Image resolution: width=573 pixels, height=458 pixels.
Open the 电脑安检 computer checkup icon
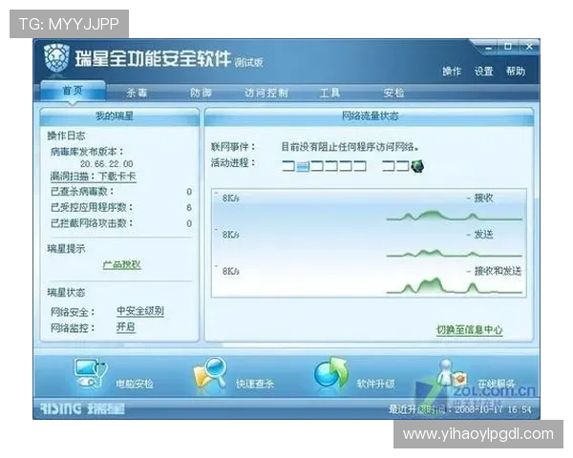point(91,372)
